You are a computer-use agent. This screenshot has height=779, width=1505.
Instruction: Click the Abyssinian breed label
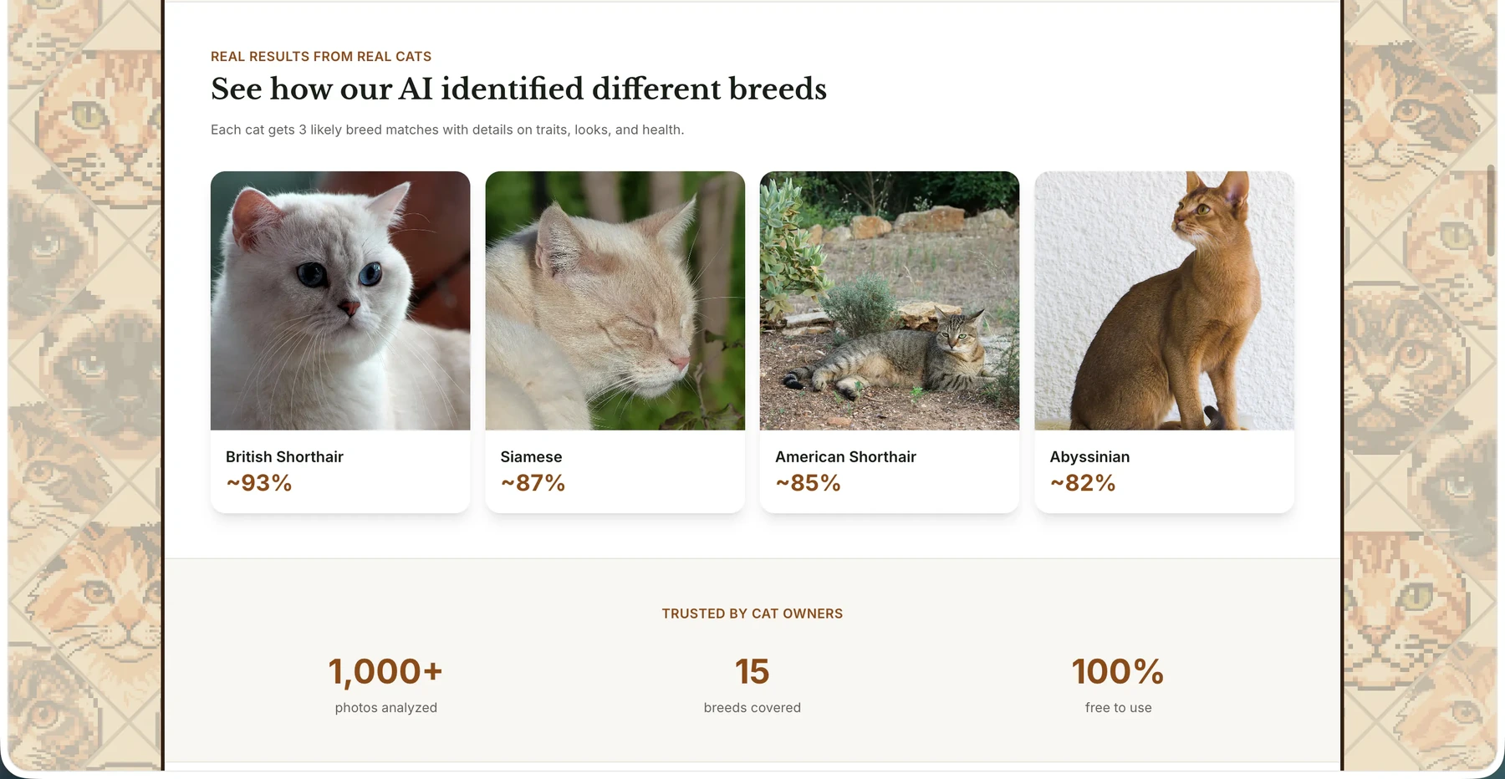pos(1089,457)
